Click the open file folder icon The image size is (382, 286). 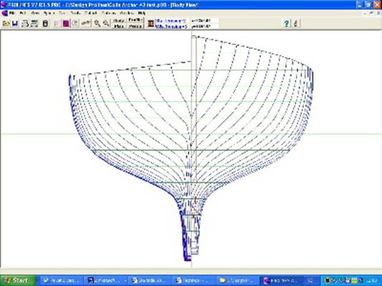pyautogui.click(x=6, y=24)
